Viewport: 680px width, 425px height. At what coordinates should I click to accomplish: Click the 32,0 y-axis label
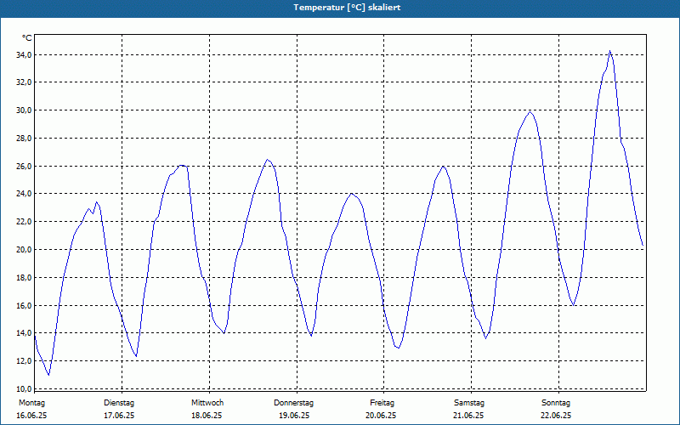pyautogui.click(x=25, y=82)
